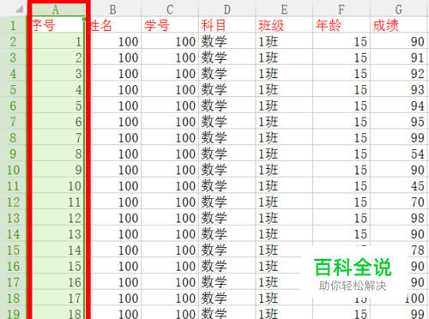Screen dimensions: 429x319
Task: Select row 1 header
Action: [x=13, y=26]
